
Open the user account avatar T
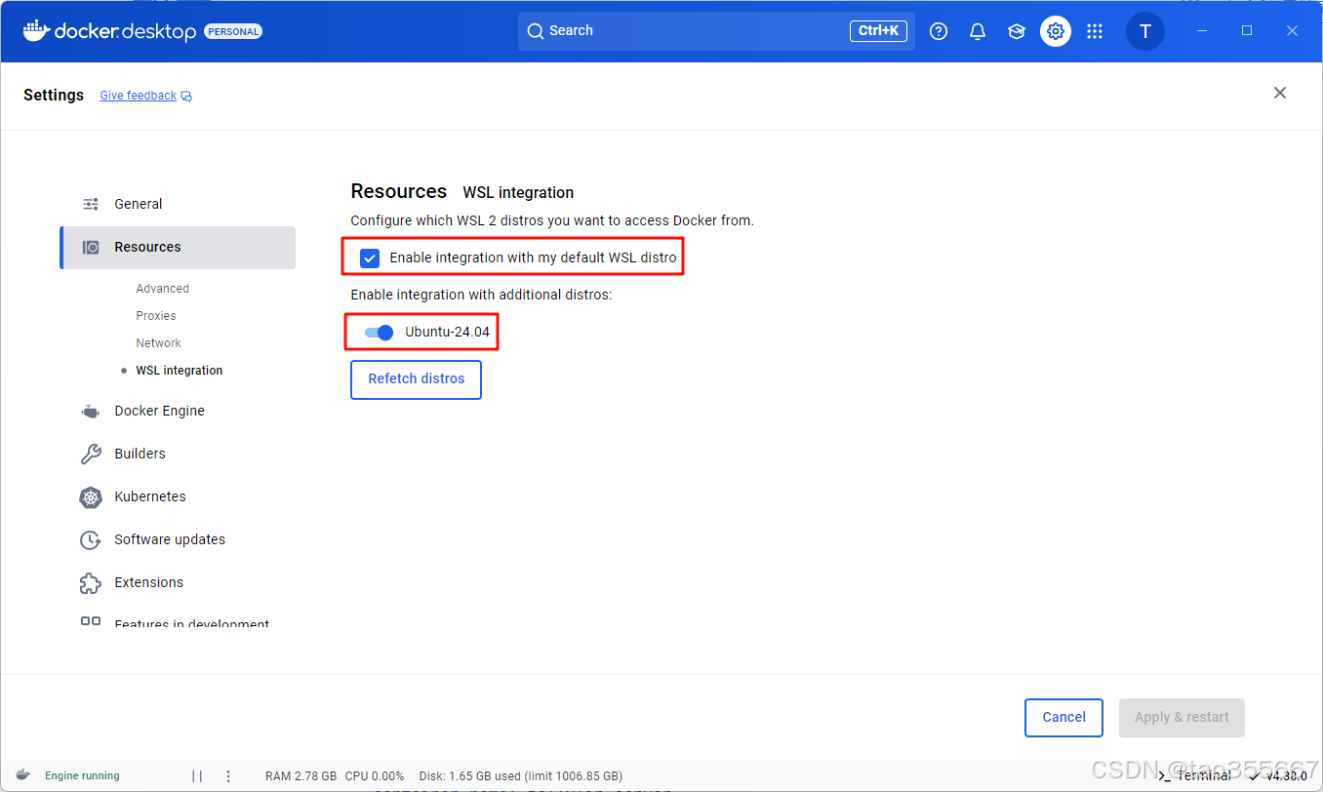(x=1145, y=31)
